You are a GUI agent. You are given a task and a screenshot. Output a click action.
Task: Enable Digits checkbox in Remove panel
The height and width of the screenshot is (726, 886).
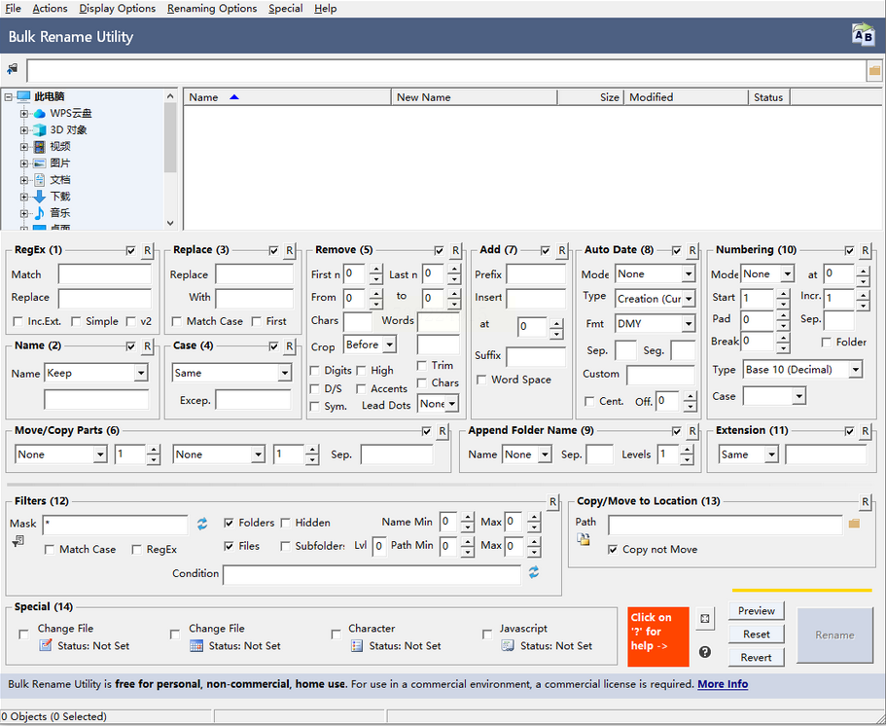point(315,371)
